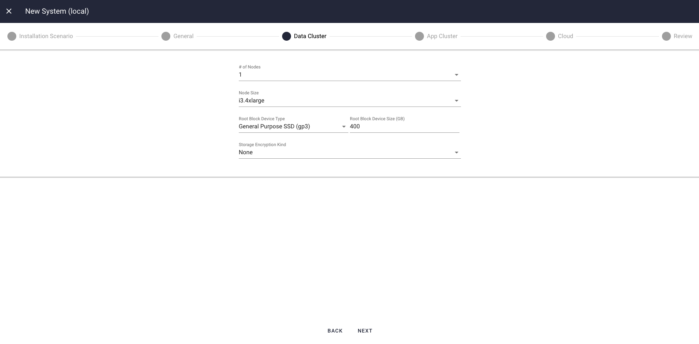Image resolution: width=699 pixels, height=344 pixels.
Task: Click the Node Size dropdown arrow
Action: coord(456,100)
